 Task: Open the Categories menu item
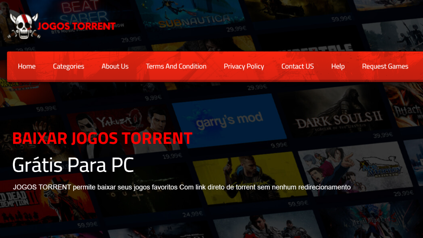click(x=68, y=66)
